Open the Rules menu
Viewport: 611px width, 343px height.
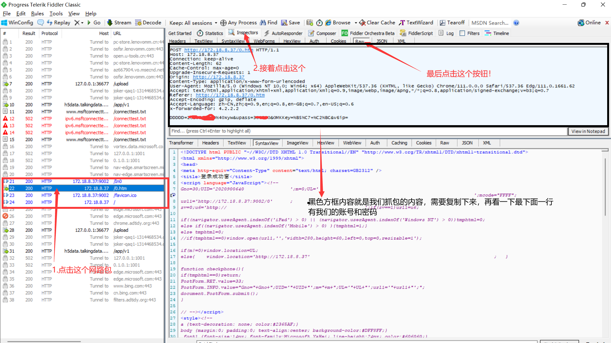(37, 14)
